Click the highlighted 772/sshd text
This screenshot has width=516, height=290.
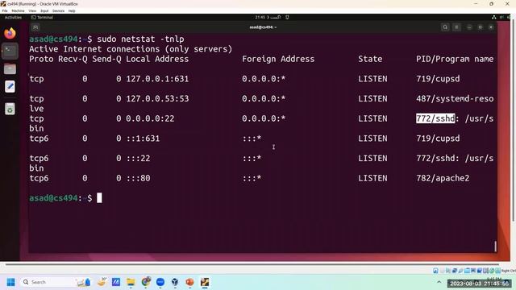[435, 118]
